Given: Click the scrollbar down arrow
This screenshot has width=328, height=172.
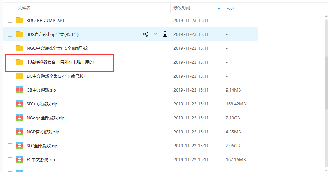Looking at the screenshot, I should coord(326,170).
